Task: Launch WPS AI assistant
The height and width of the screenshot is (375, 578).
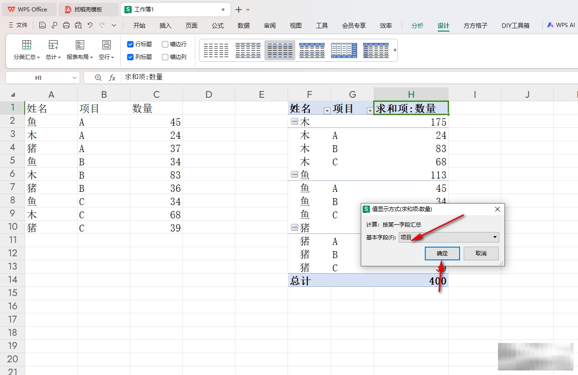Action: click(561, 25)
